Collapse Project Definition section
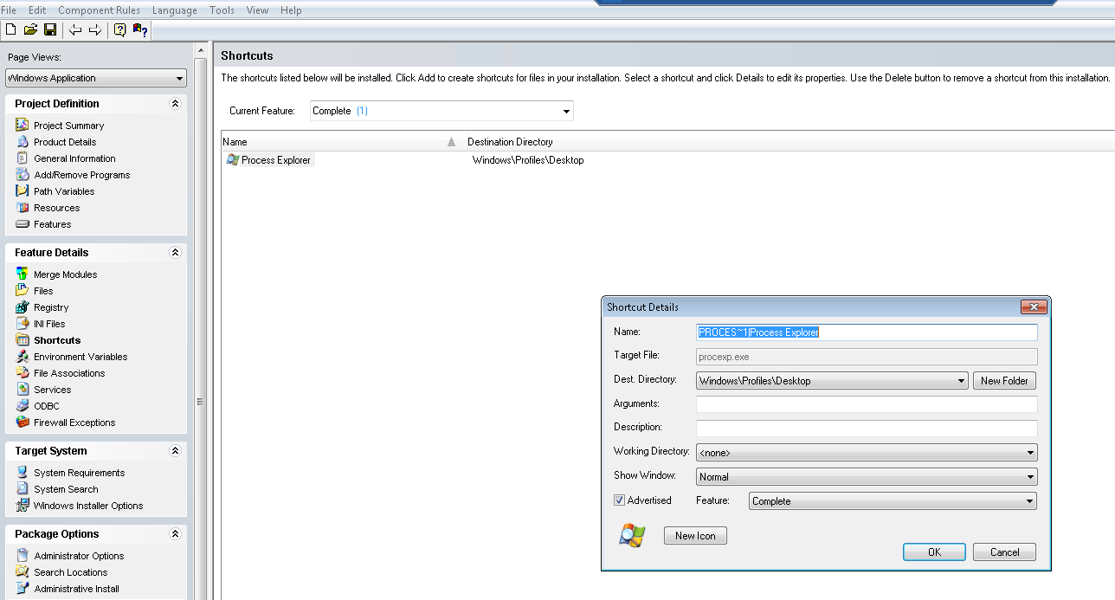 (x=175, y=103)
